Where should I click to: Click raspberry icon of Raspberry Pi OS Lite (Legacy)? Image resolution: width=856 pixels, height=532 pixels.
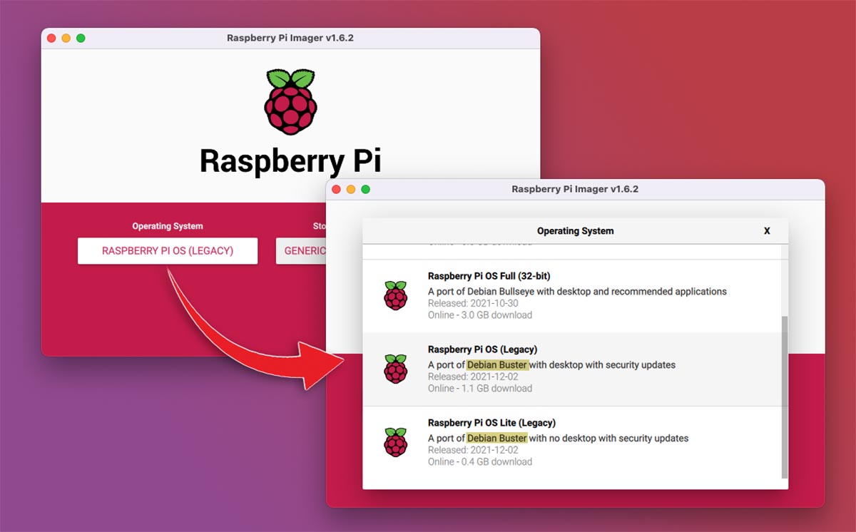point(396,442)
